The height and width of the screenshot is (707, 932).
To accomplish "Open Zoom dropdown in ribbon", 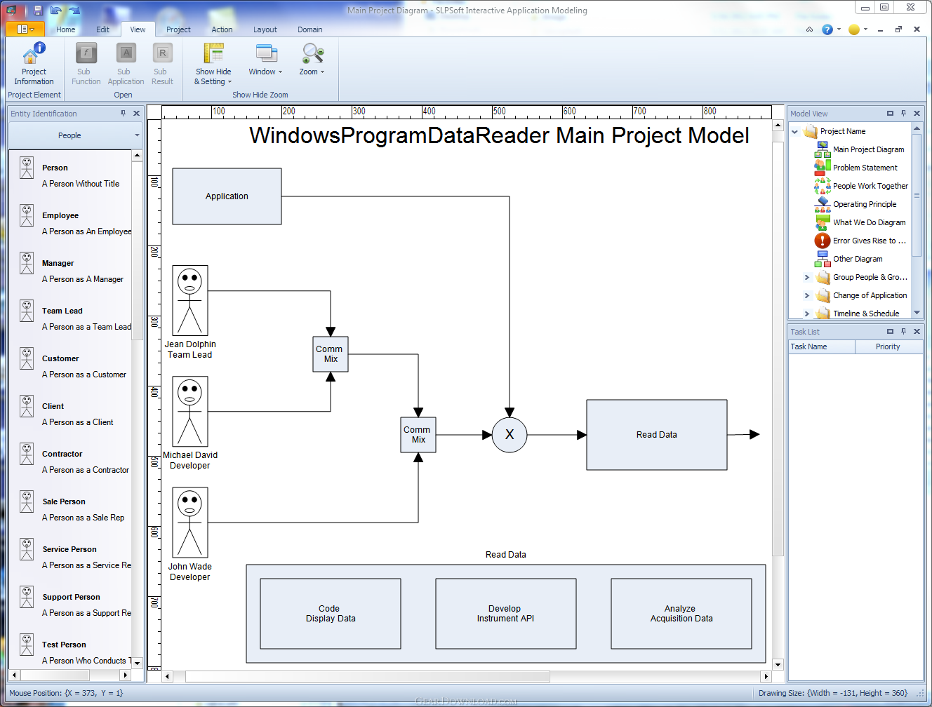I will pyautogui.click(x=312, y=60).
